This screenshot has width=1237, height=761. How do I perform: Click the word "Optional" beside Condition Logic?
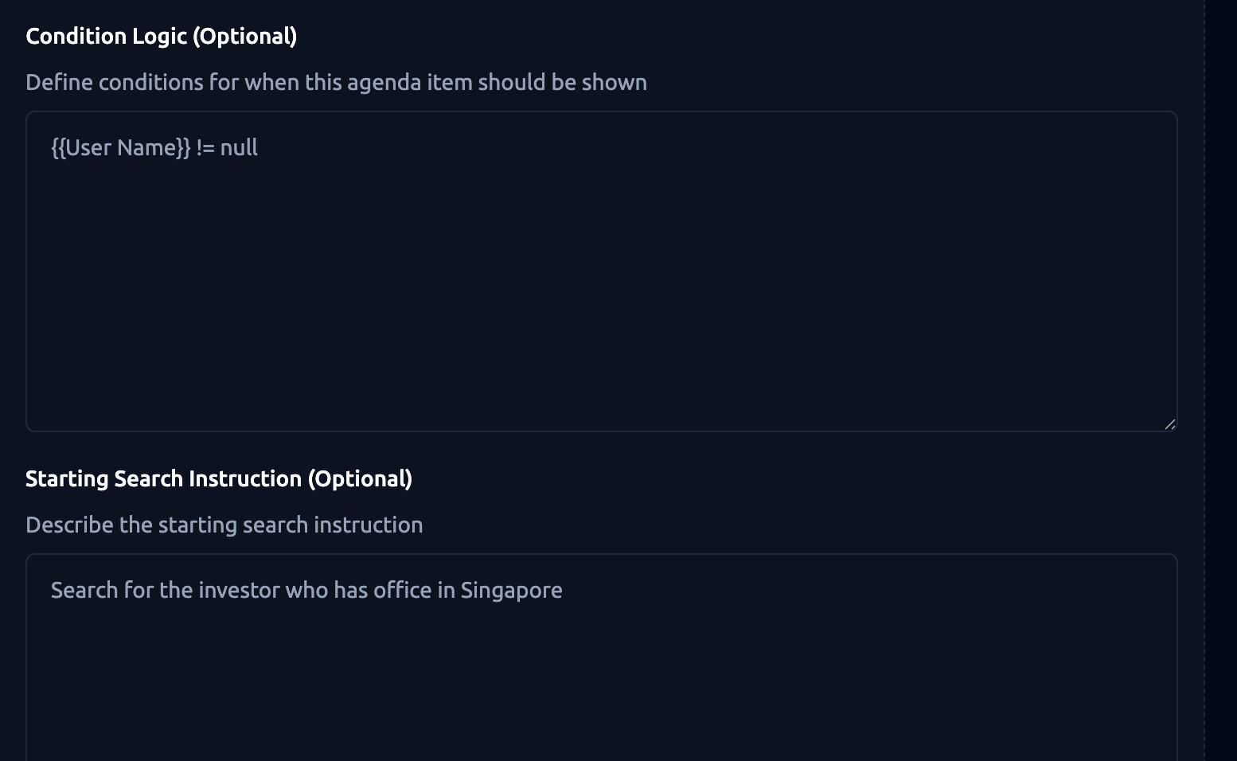tap(244, 37)
